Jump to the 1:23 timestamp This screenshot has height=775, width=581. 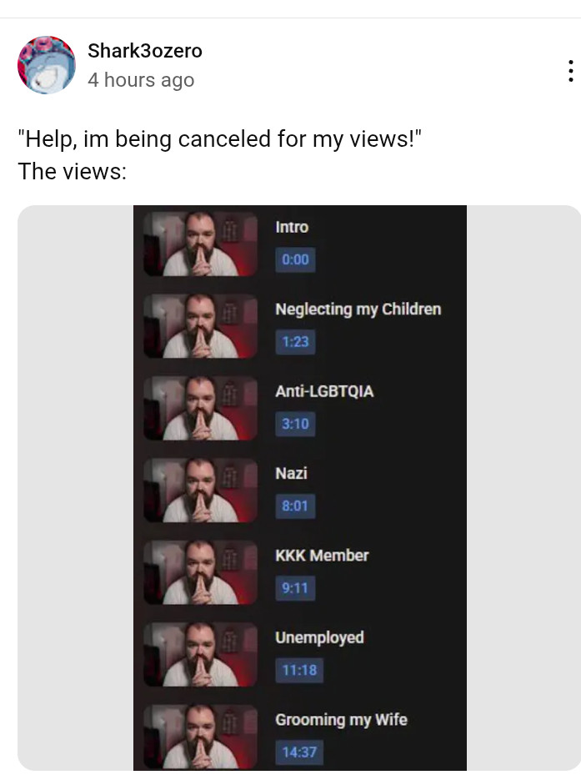click(295, 341)
